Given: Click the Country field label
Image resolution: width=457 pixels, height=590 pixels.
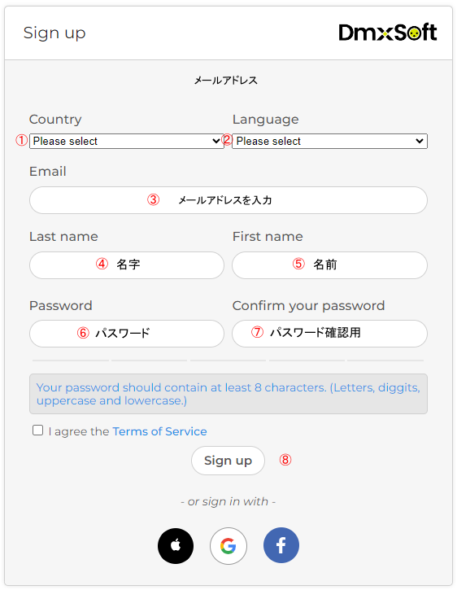Looking at the screenshot, I should [55, 120].
